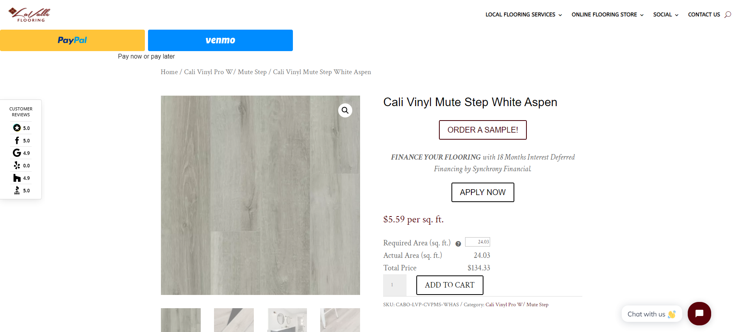Image resolution: width=742 pixels, height=332 pixels.
Task: Click the Add to Cart button
Action: 449,285
